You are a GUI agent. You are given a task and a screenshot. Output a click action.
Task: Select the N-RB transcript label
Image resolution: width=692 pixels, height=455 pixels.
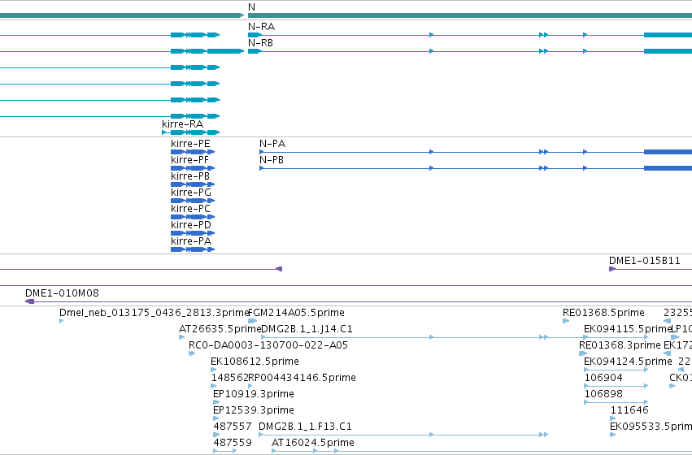(260, 43)
